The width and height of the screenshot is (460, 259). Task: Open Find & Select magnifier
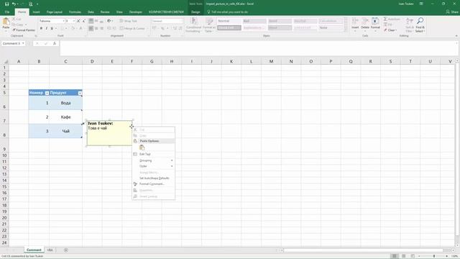(420, 24)
